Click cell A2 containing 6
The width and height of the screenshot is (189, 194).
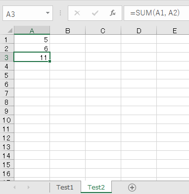click(32, 49)
